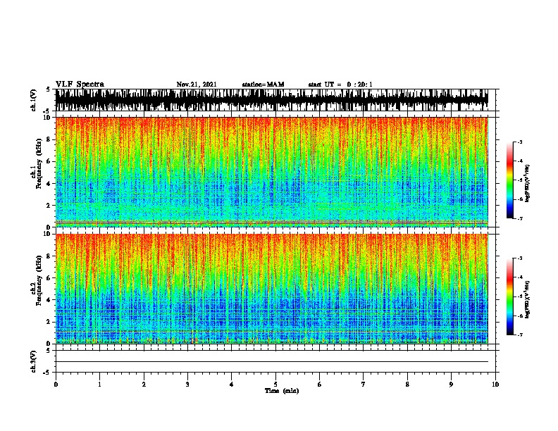The width and height of the screenshot is (558, 431).
Task: Click the 6 kHz tick on ch.1 spectrogram
Action: (x=49, y=161)
